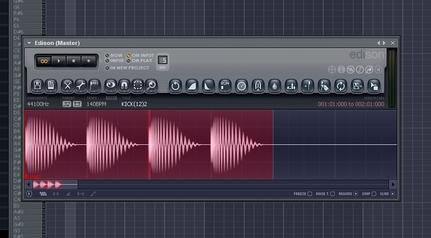Click the 44100Hz samplerate value

click(38, 105)
